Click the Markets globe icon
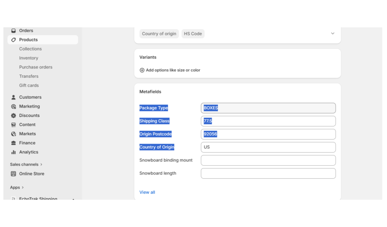387x227 pixels. (13, 134)
